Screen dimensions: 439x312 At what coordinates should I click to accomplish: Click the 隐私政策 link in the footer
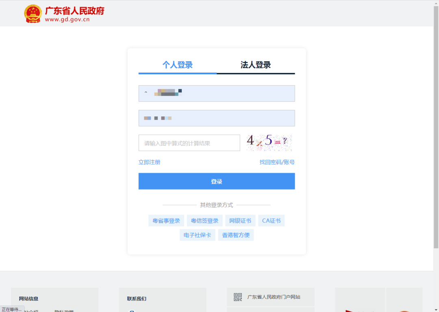(64, 311)
